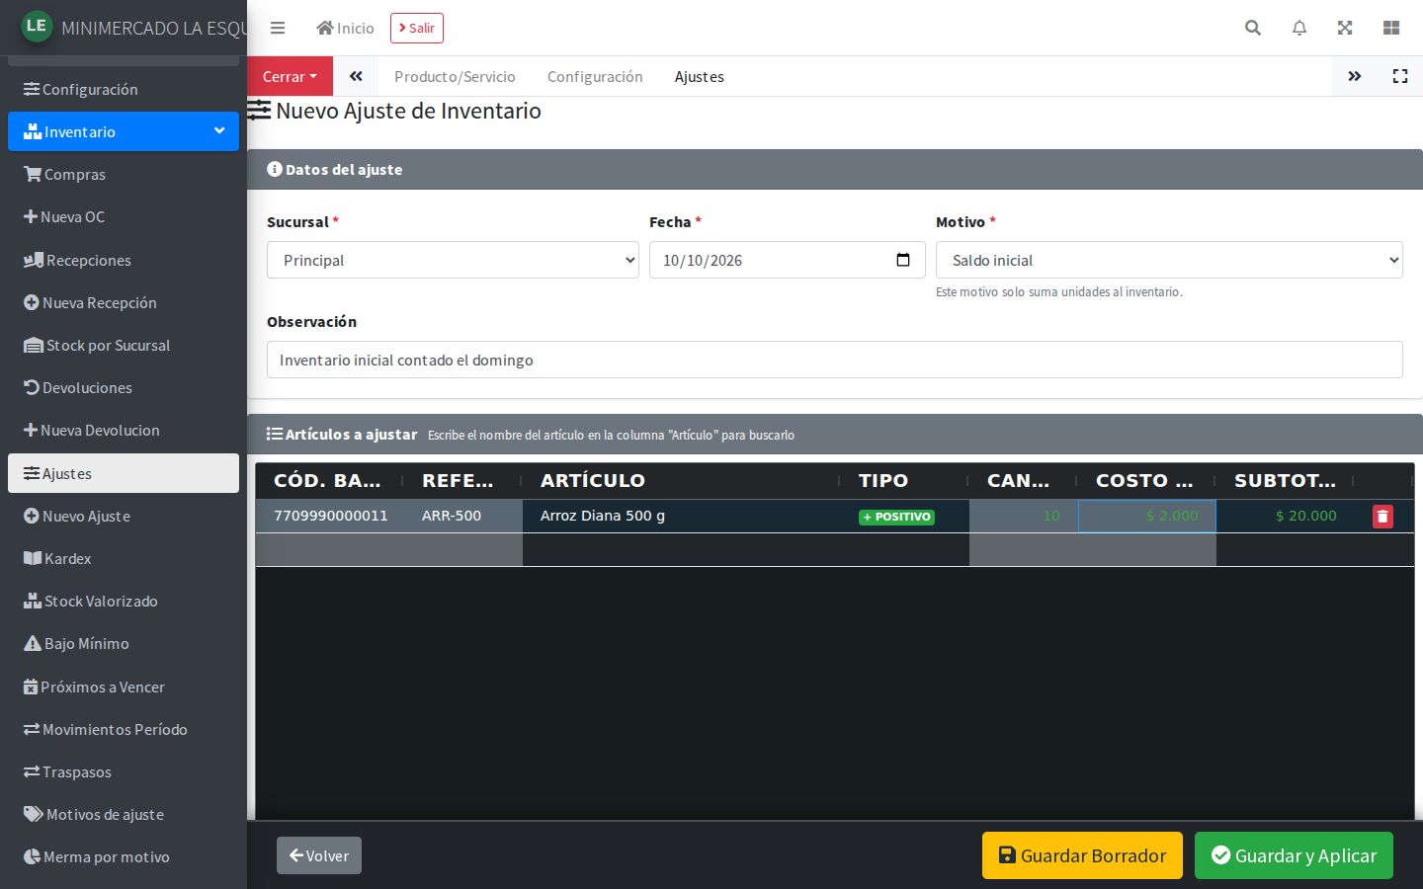Open Stock Valorizado sidebar item
The width and height of the screenshot is (1423, 889).
[124, 601]
